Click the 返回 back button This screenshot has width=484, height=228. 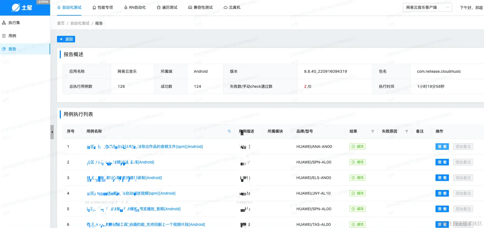tap(66, 39)
